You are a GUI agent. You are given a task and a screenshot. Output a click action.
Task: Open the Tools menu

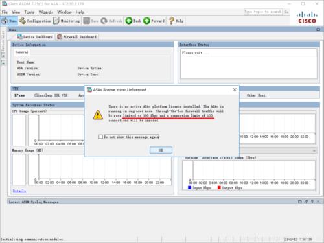[29, 12]
